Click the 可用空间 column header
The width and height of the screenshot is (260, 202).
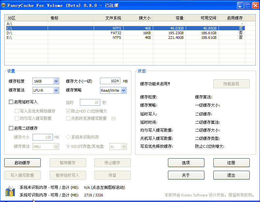pyautogui.click(x=202, y=18)
